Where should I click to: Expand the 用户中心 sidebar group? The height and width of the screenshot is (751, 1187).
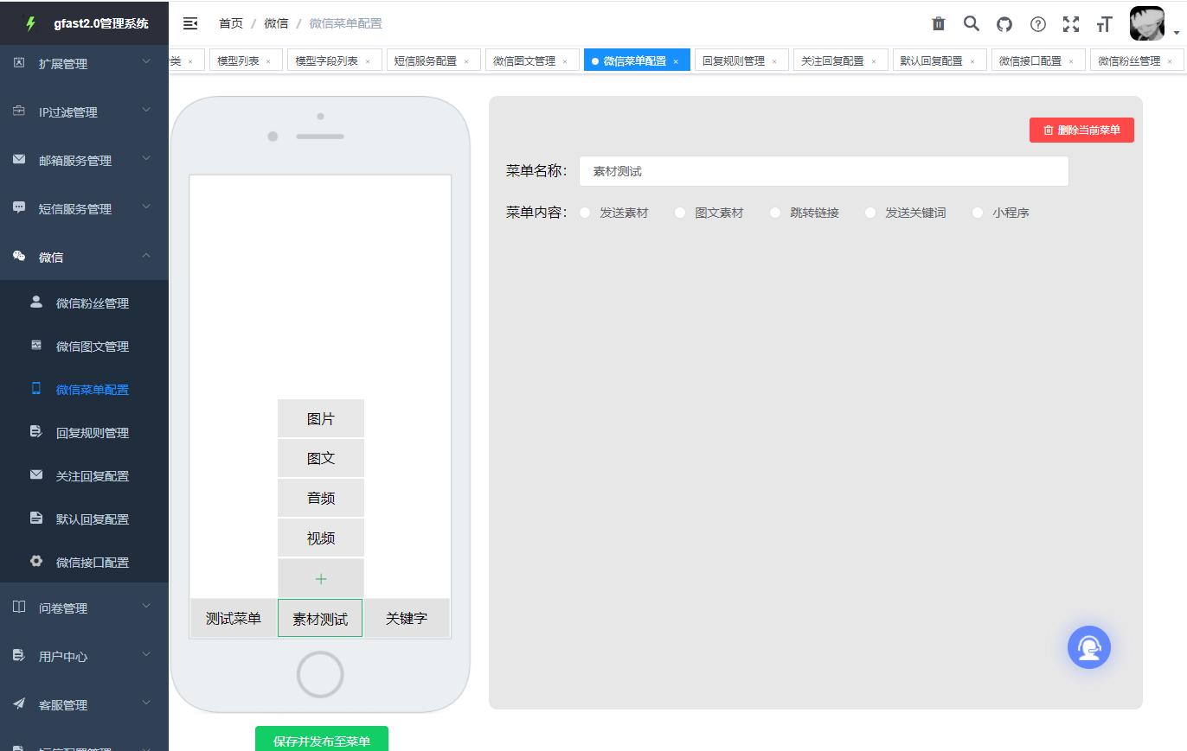pyautogui.click(x=84, y=657)
